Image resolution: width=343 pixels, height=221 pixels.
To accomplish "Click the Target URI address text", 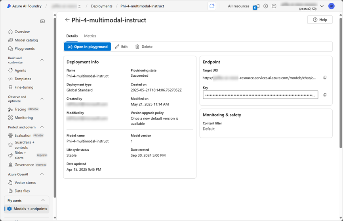I will [x=259, y=78].
